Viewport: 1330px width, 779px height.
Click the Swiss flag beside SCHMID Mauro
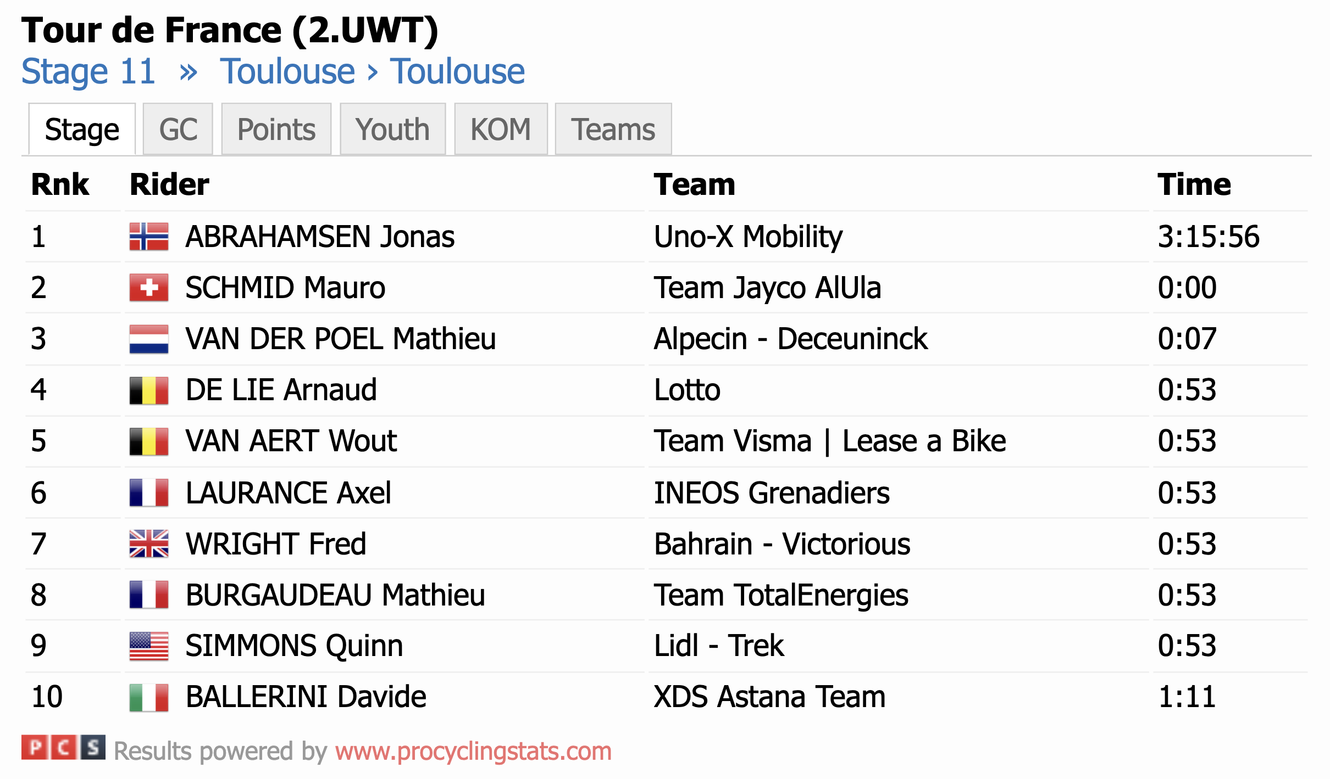(x=148, y=288)
